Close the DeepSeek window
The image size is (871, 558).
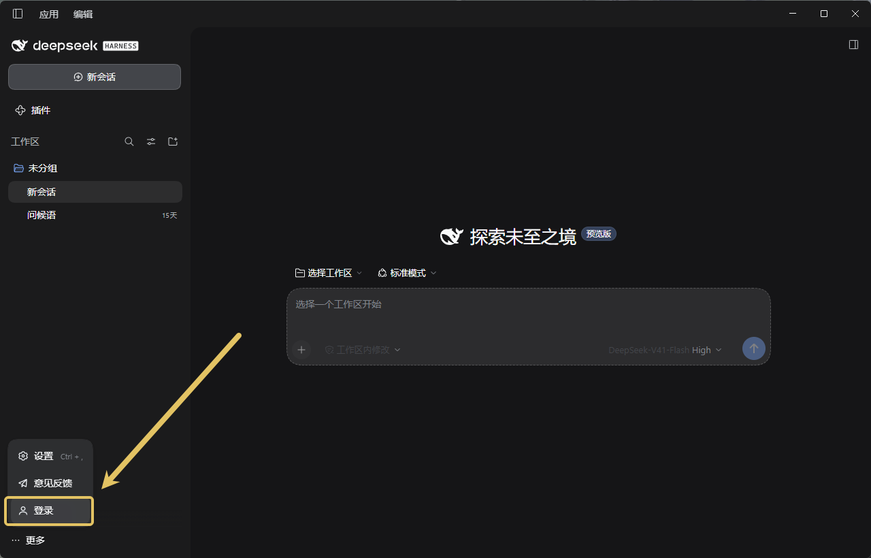point(855,14)
